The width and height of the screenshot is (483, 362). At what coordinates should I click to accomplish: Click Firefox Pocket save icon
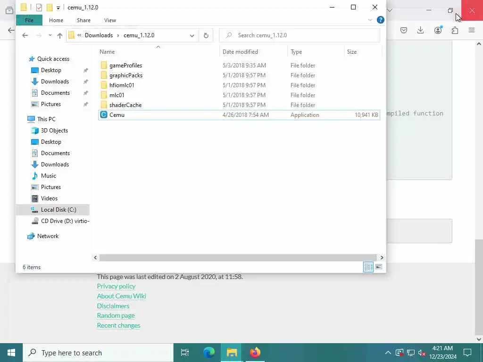coord(404,30)
